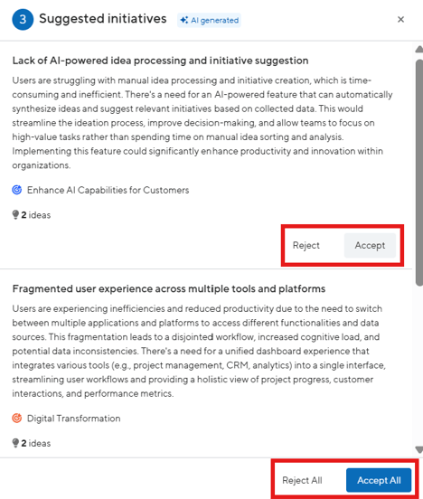Accept the AI-powered idea processing initiative
The width and height of the screenshot is (423, 499).
(370, 245)
